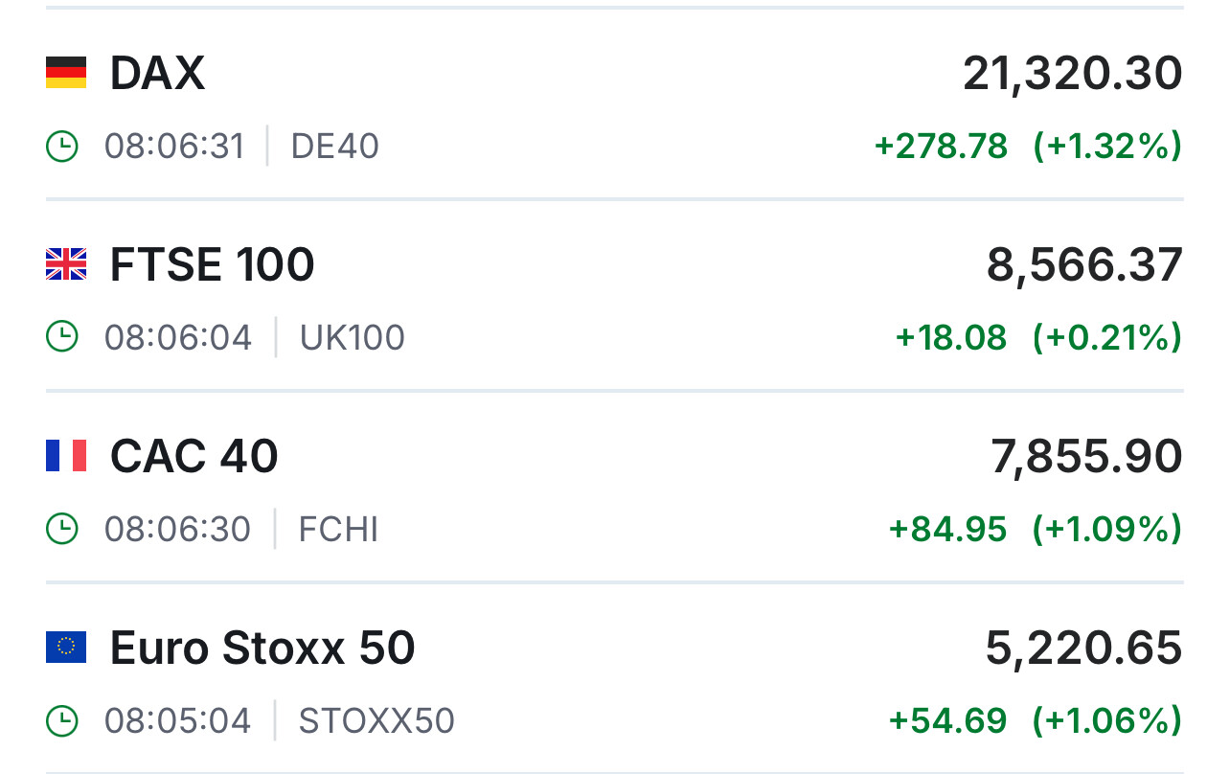The width and height of the screenshot is (1230, 774).
Task: Click the clock icon in the CAC 40 row
Action: pos(62,529)
